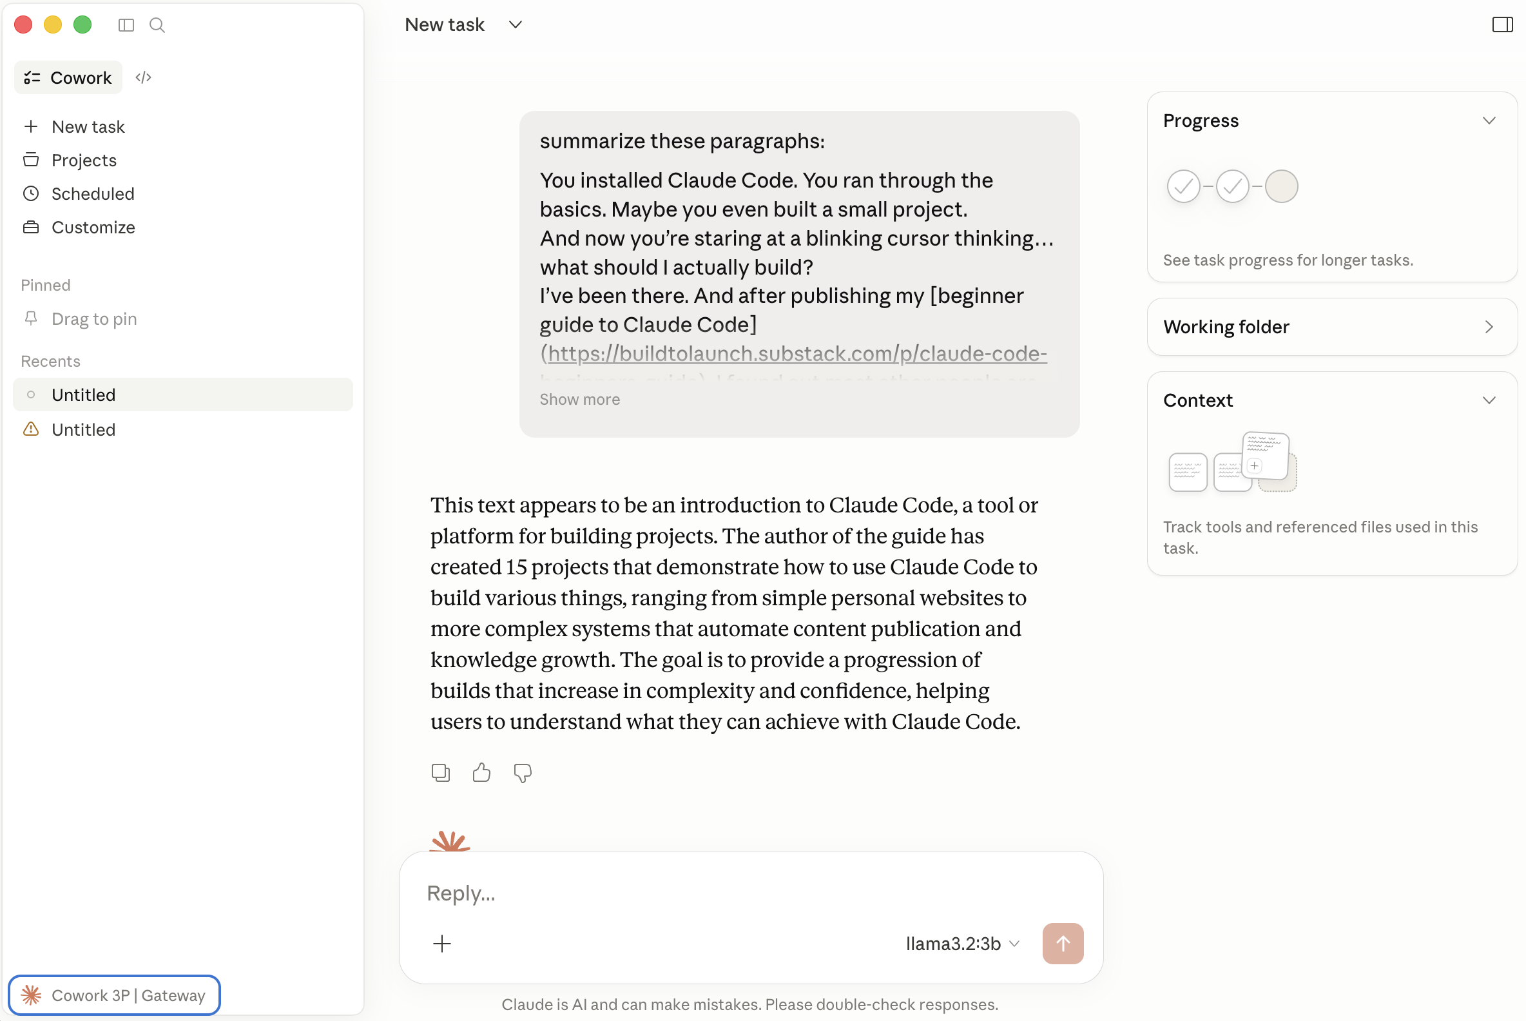
Task: Select the Cowork mode tab
Action: pos(68,77)
